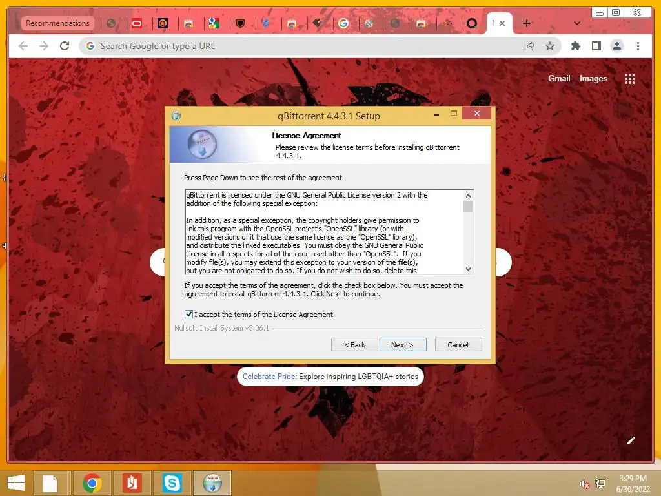This screenshot has width=661, height=496.
Task: Open the Gmail link
Action: click(559, 78)
